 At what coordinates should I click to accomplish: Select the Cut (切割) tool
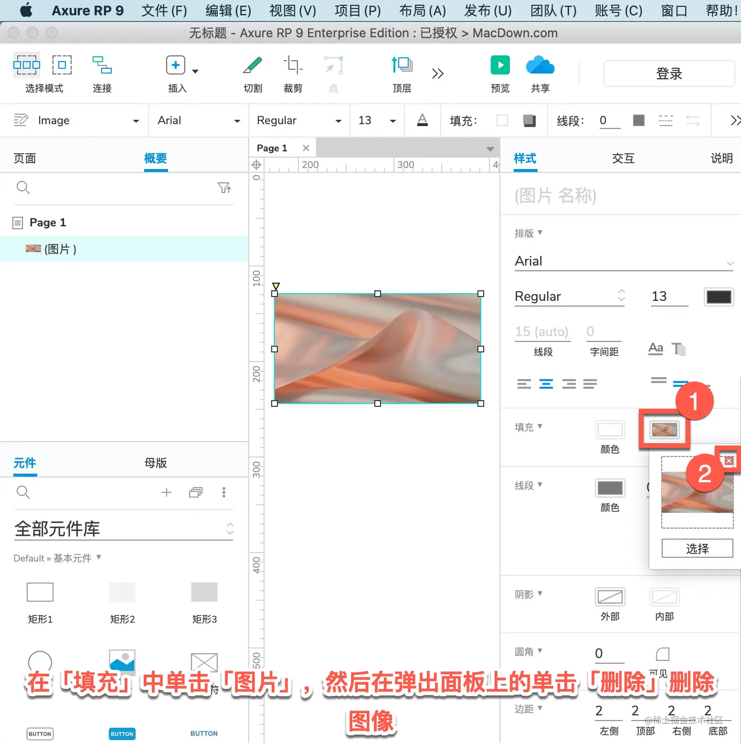coord(253,65)
